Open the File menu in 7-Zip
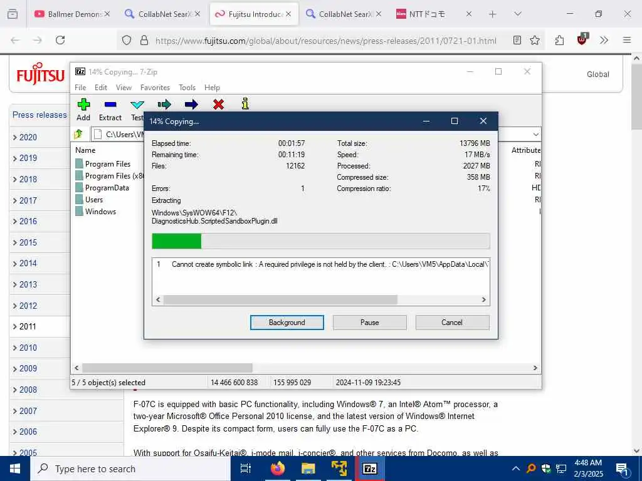 (x=80, y=88)
